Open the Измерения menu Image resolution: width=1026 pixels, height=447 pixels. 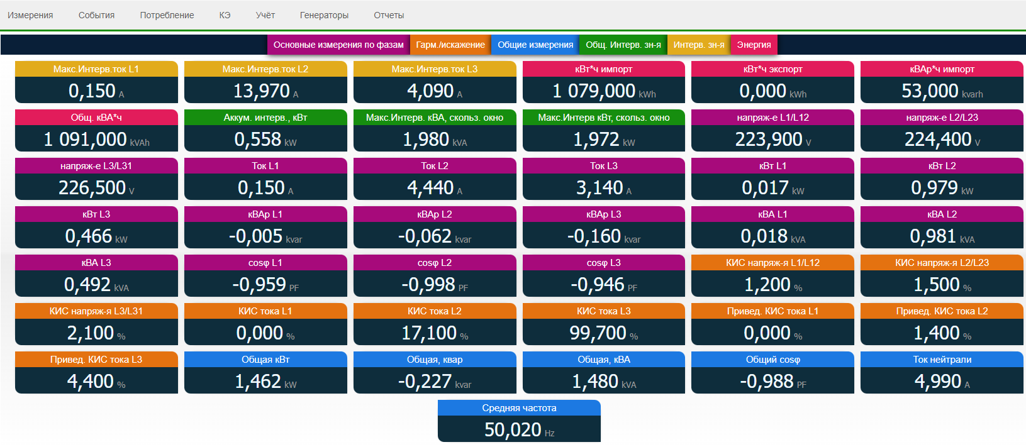click(30, 15)
